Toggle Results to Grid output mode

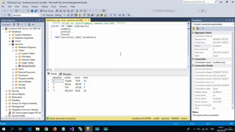tap(102, 15)
